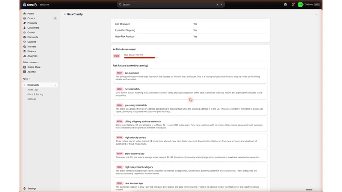
Task: Open the Customers person icon
Action: point(24,28)
